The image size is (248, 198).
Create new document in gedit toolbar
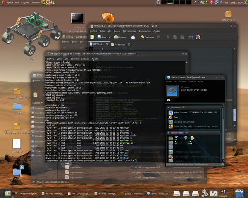(x=92, y=37)
